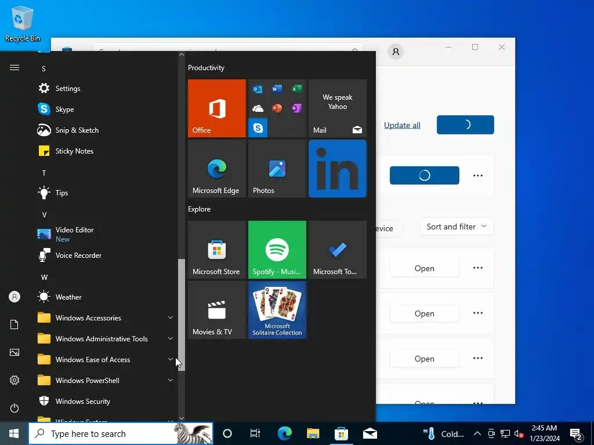The height and width of the screenshot is (445, 594).
Task: Open more options beside spinning update button
Action: point(478,176)
